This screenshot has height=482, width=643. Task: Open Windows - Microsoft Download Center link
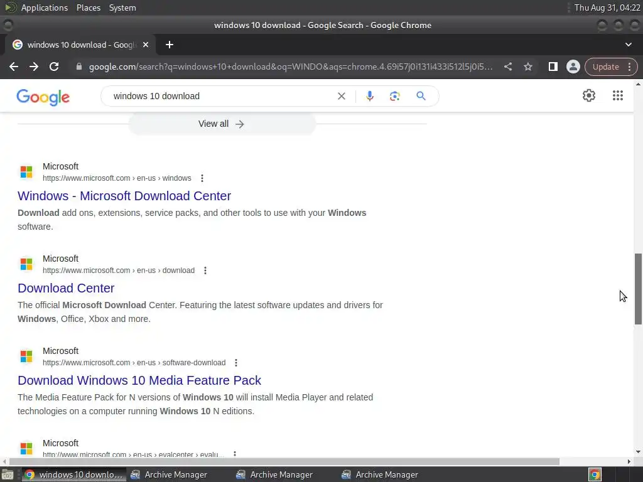click(124, 196)
